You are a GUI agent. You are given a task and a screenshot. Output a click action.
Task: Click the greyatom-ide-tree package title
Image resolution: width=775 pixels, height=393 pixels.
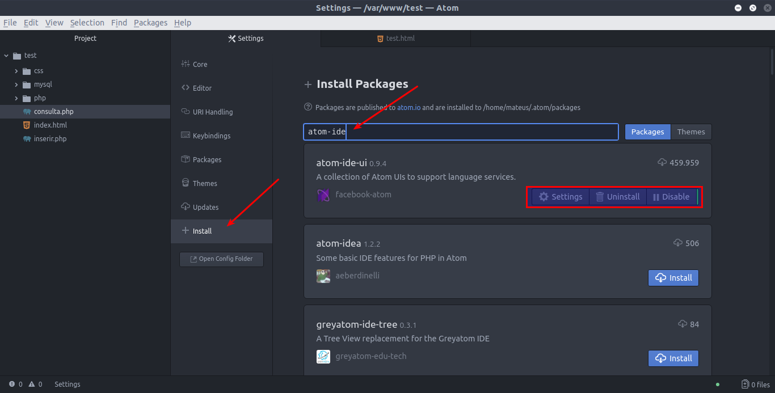tap(357, 324)
